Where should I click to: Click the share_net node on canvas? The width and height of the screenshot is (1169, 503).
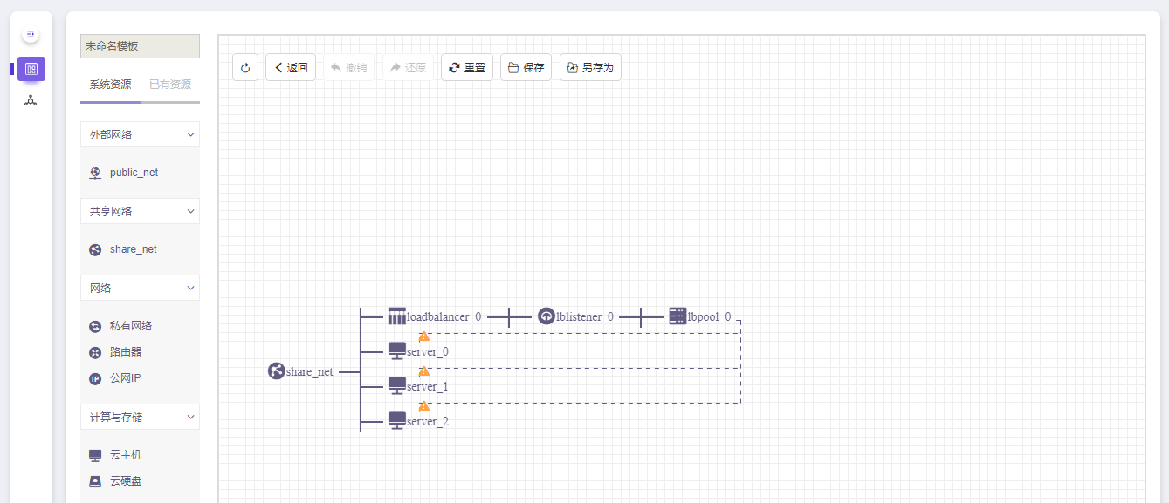(277, 371)
